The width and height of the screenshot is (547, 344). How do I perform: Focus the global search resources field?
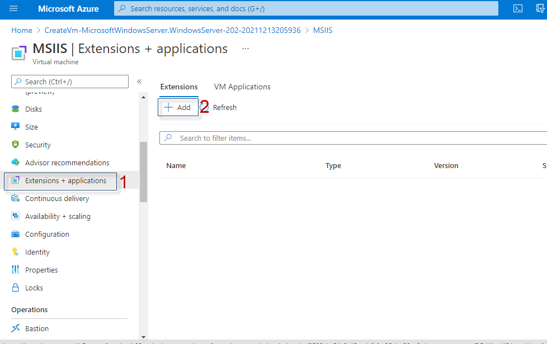(306, 8)
